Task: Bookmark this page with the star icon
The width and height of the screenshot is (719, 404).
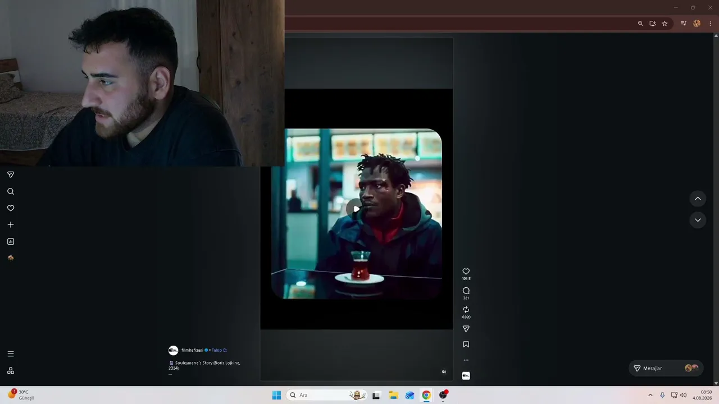Action: [665, 24]
